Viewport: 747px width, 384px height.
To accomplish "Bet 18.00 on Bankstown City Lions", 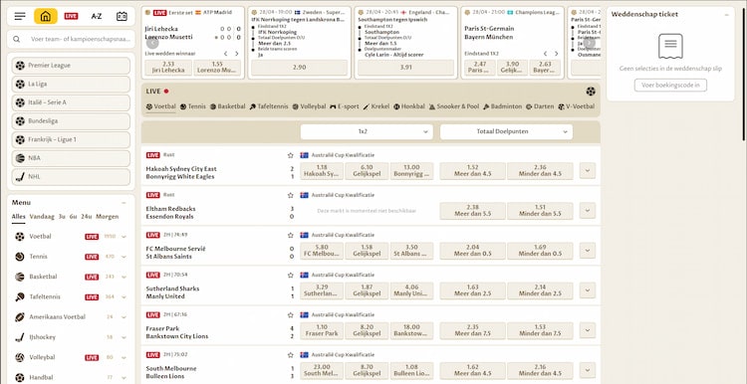I will tap(411, 330).
